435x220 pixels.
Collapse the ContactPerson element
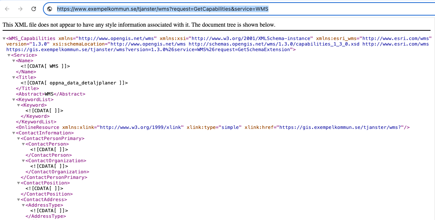click(23, 144)
